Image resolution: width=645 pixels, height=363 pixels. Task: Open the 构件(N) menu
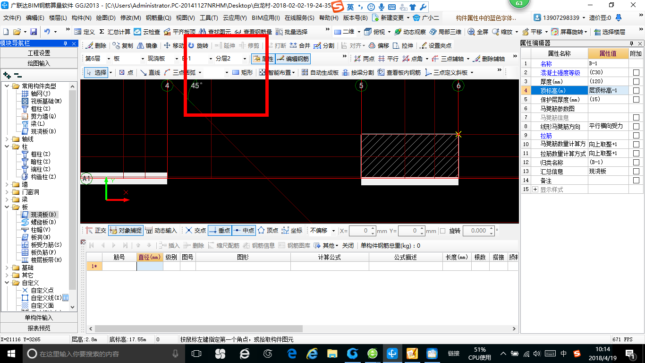(x=81, y=18)
